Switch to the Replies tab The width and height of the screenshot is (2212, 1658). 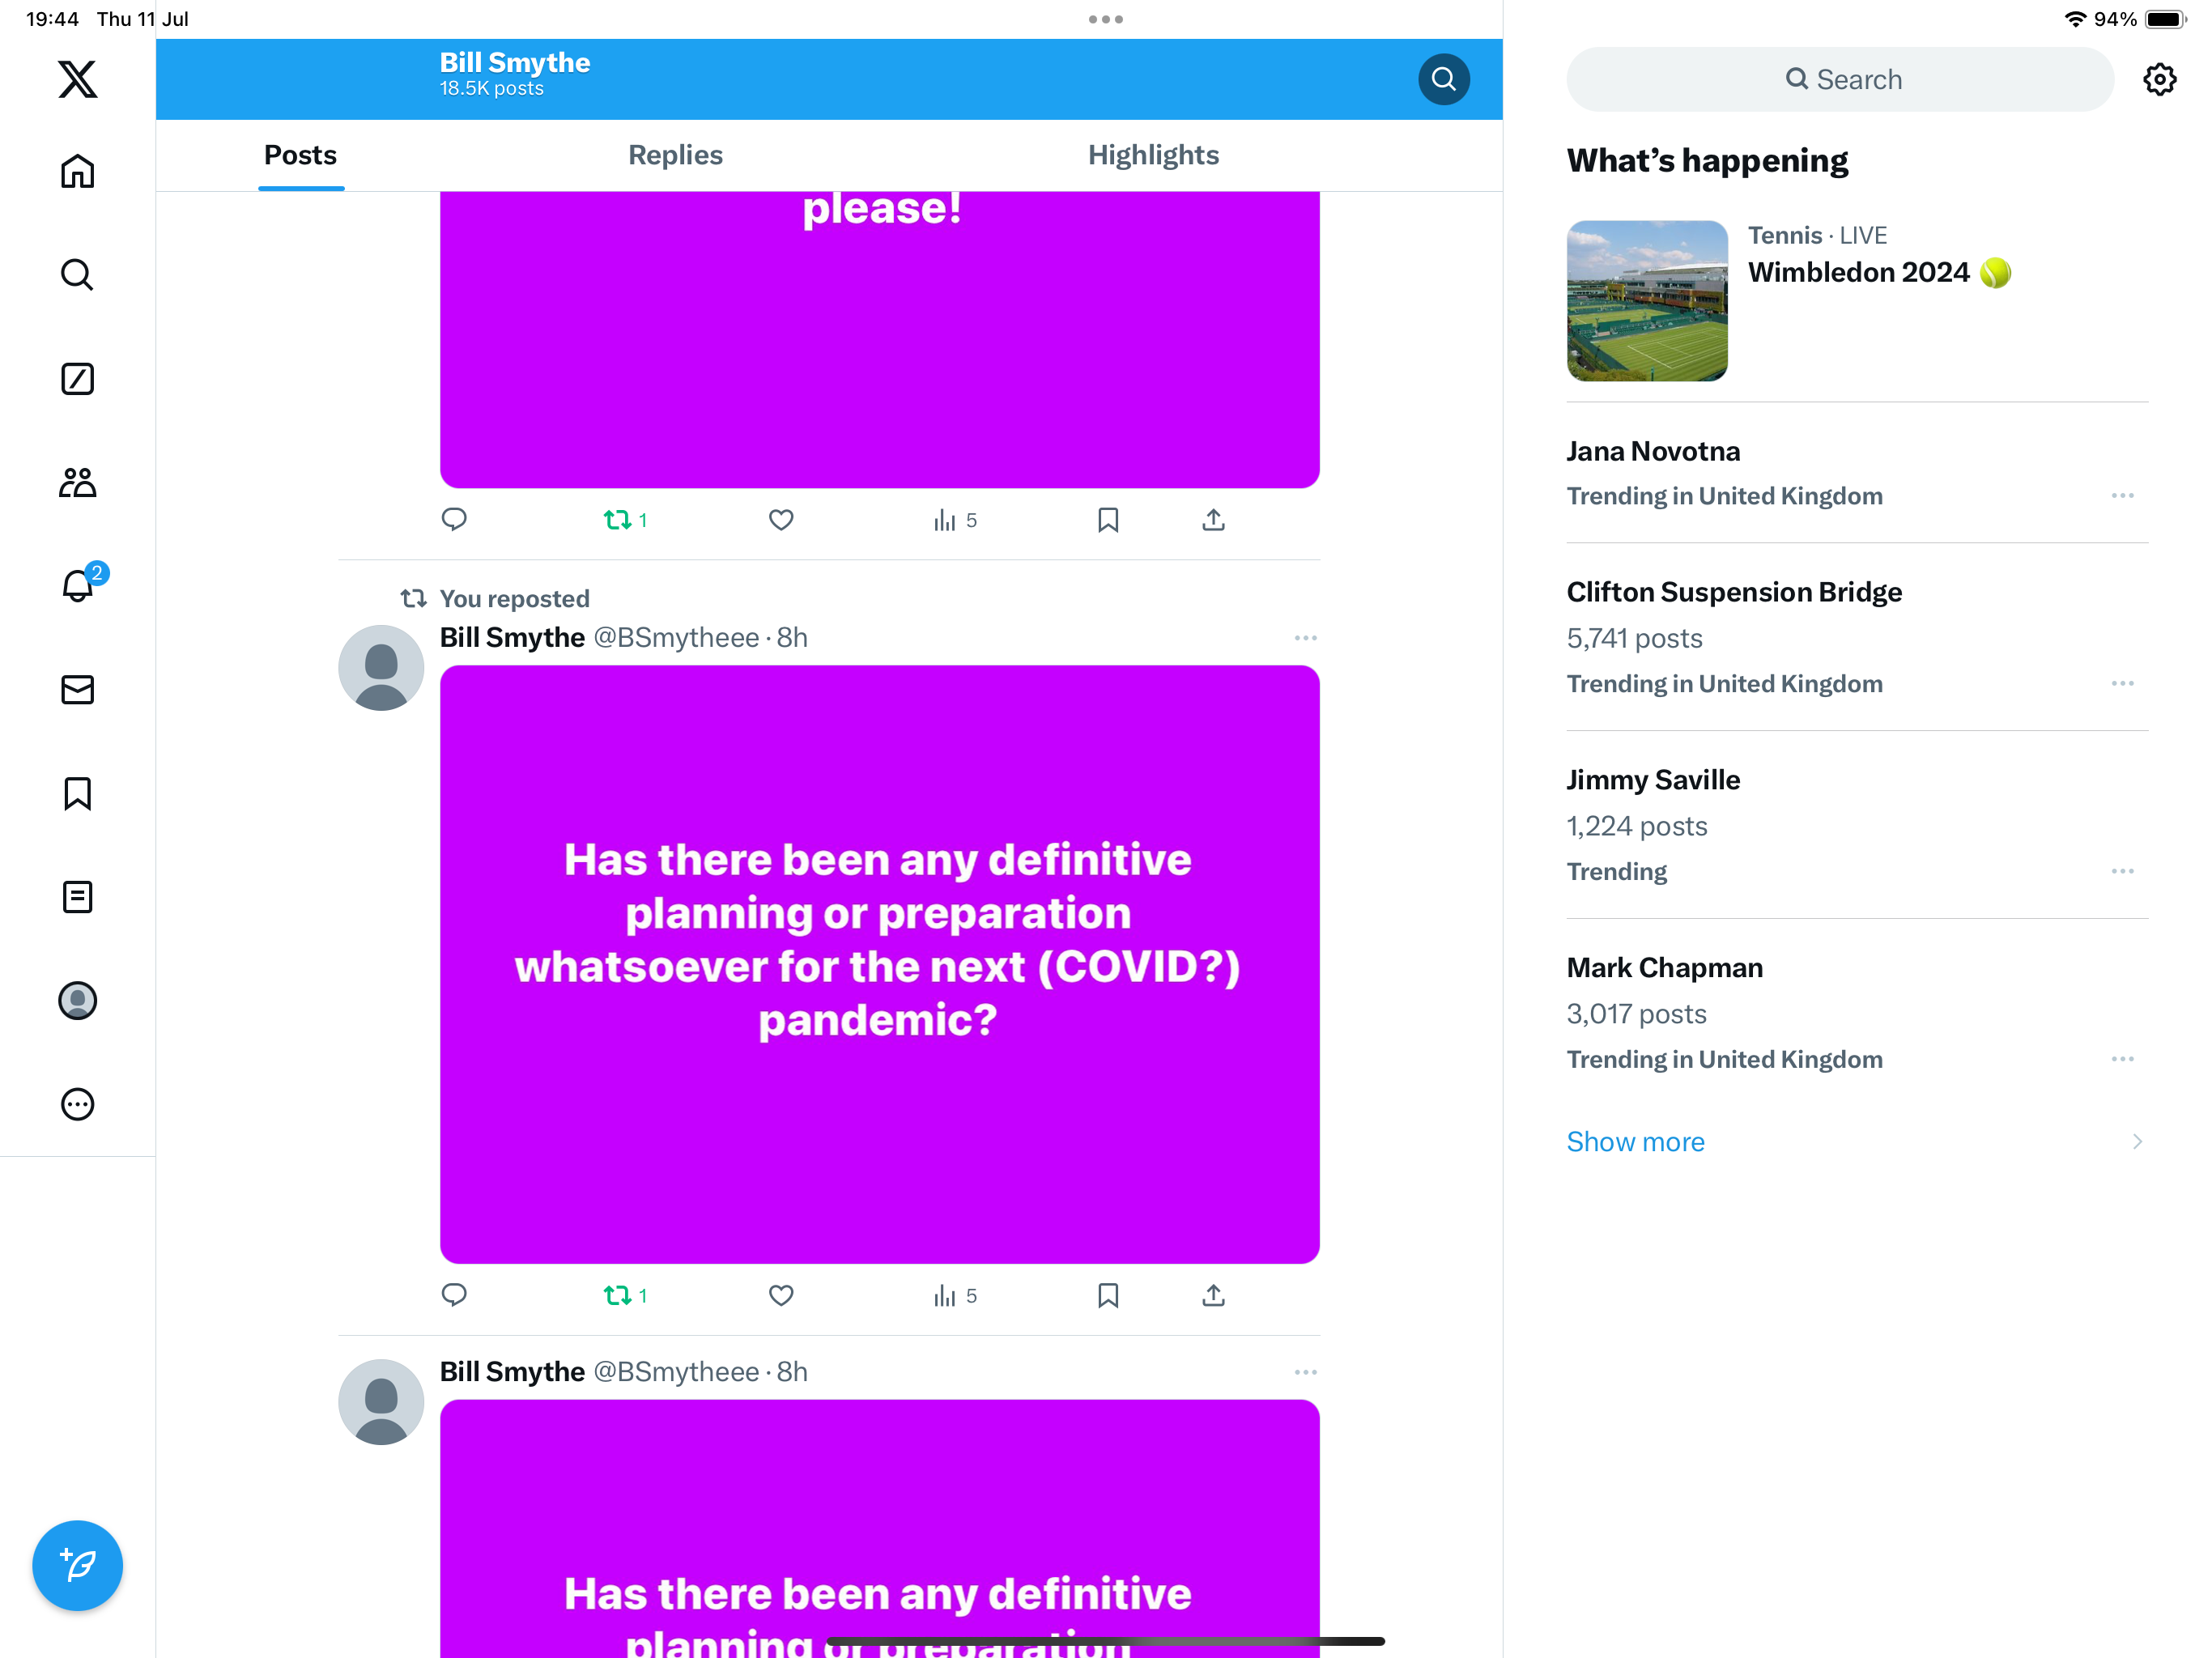point(675,155)
